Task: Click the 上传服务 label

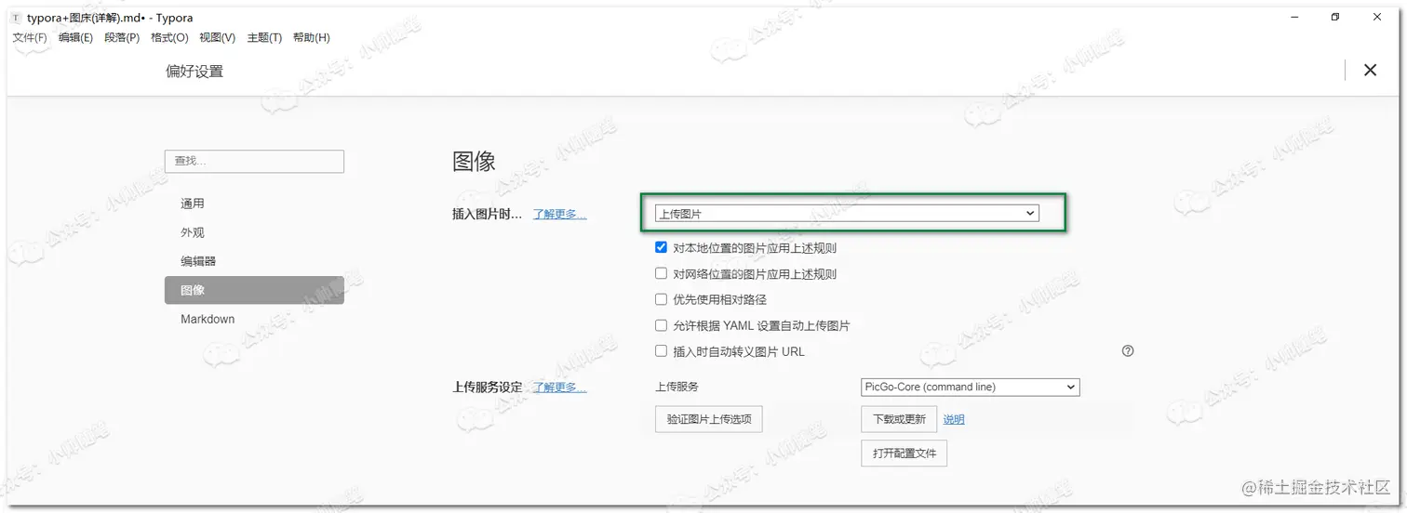Action: coord(677,387)
